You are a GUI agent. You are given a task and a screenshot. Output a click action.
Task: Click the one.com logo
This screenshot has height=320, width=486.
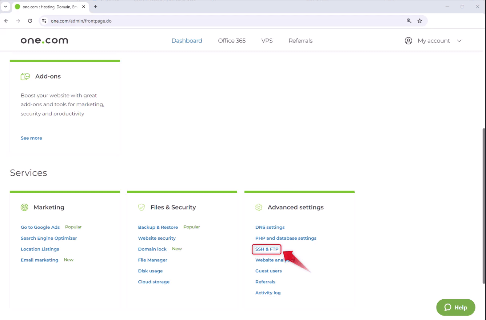44,40
